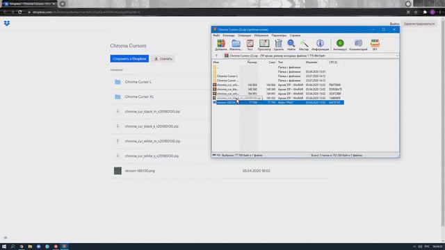Viewport: 445px width, 250px height.
Task: Open File Explorer from the taskbar
Action: pos(30,247)
